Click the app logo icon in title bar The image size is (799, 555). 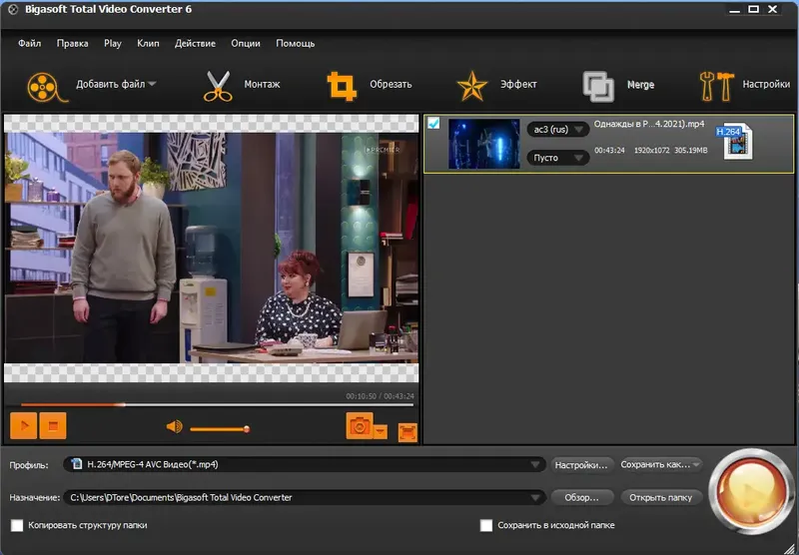(x=13, y=9)
